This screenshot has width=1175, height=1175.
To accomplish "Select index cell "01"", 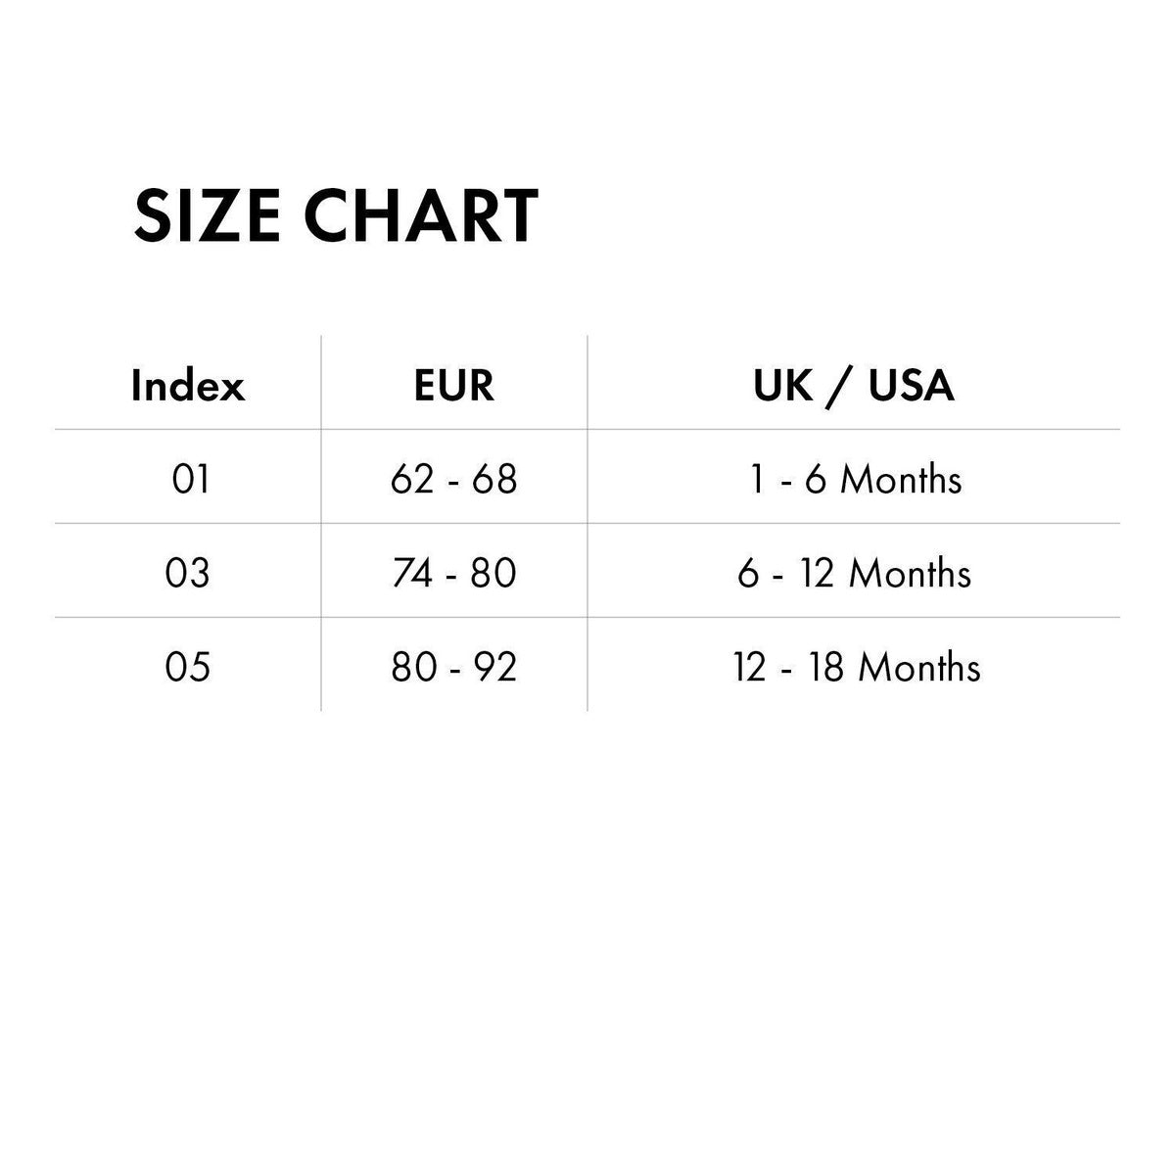I will point(190,480).
